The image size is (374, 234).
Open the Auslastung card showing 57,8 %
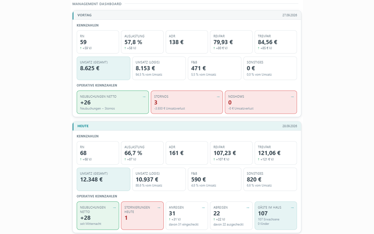[x=142, y=42]
